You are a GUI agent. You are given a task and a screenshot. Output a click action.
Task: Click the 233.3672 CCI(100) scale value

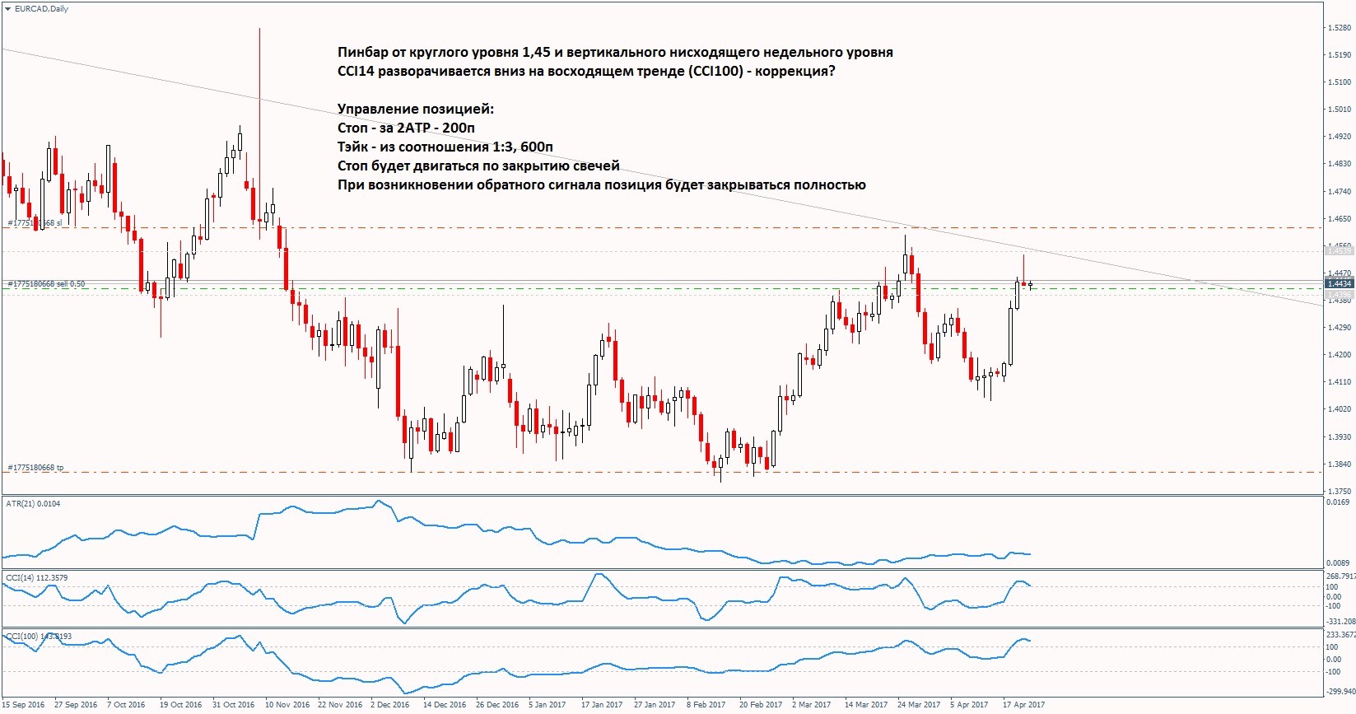click(x=1340, y=634)
